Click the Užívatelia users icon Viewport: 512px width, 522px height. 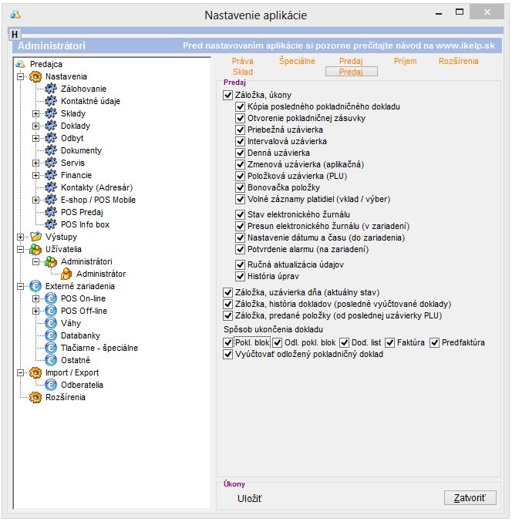35,249
